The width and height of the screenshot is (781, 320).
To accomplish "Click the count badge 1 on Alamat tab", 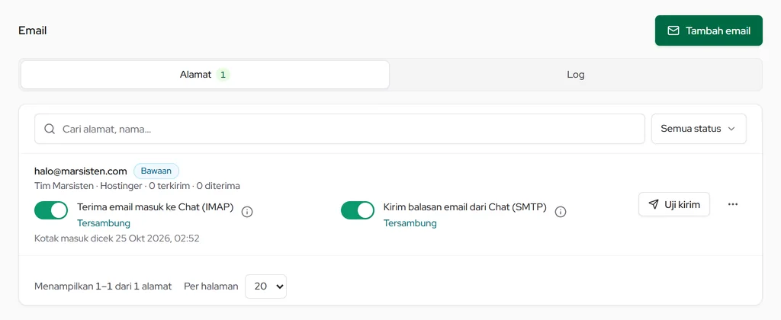I will tap(223, 75).
